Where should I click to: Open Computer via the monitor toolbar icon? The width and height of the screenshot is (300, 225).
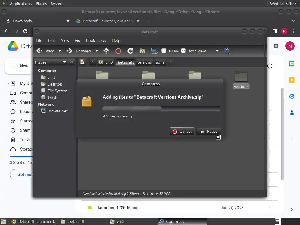coord(154,51)
